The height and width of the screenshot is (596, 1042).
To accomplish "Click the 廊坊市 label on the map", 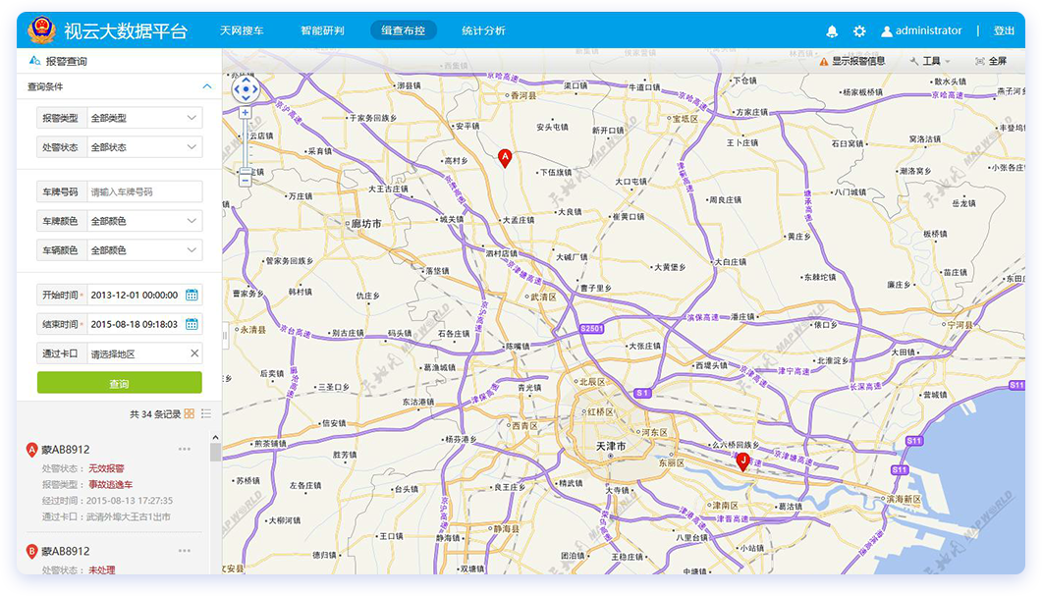I will pyautogui.click(x=367, y=223).
